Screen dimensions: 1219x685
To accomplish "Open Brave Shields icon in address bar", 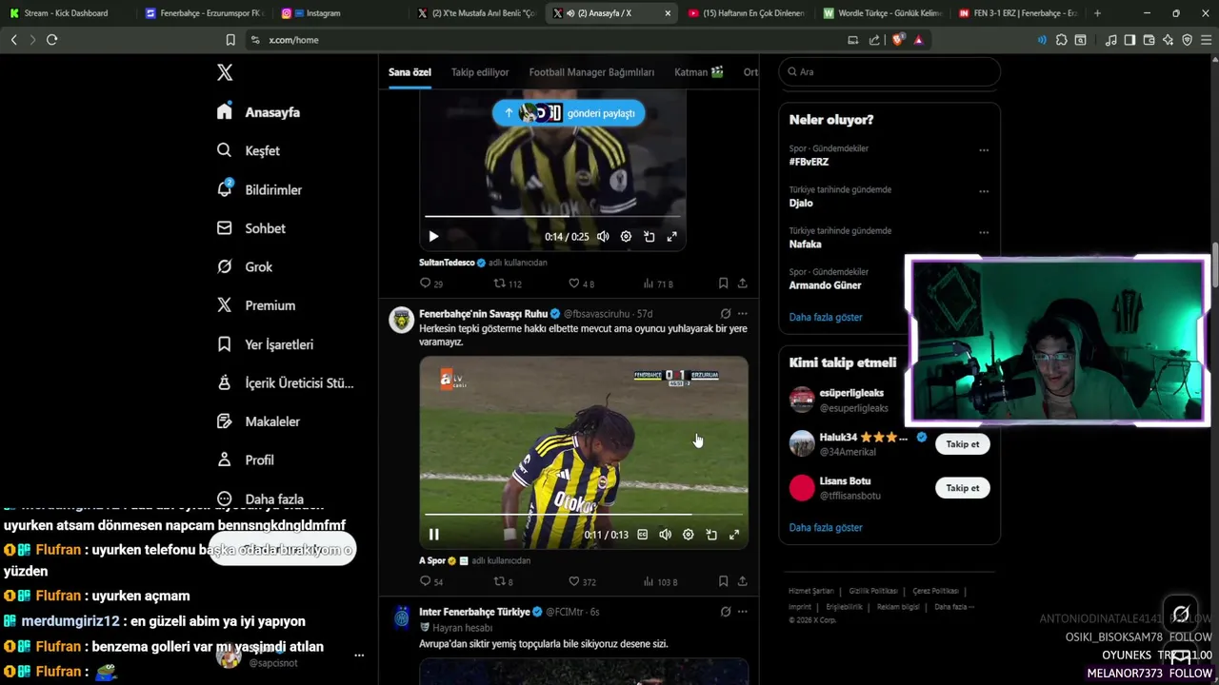I will [x=898, y=40].
